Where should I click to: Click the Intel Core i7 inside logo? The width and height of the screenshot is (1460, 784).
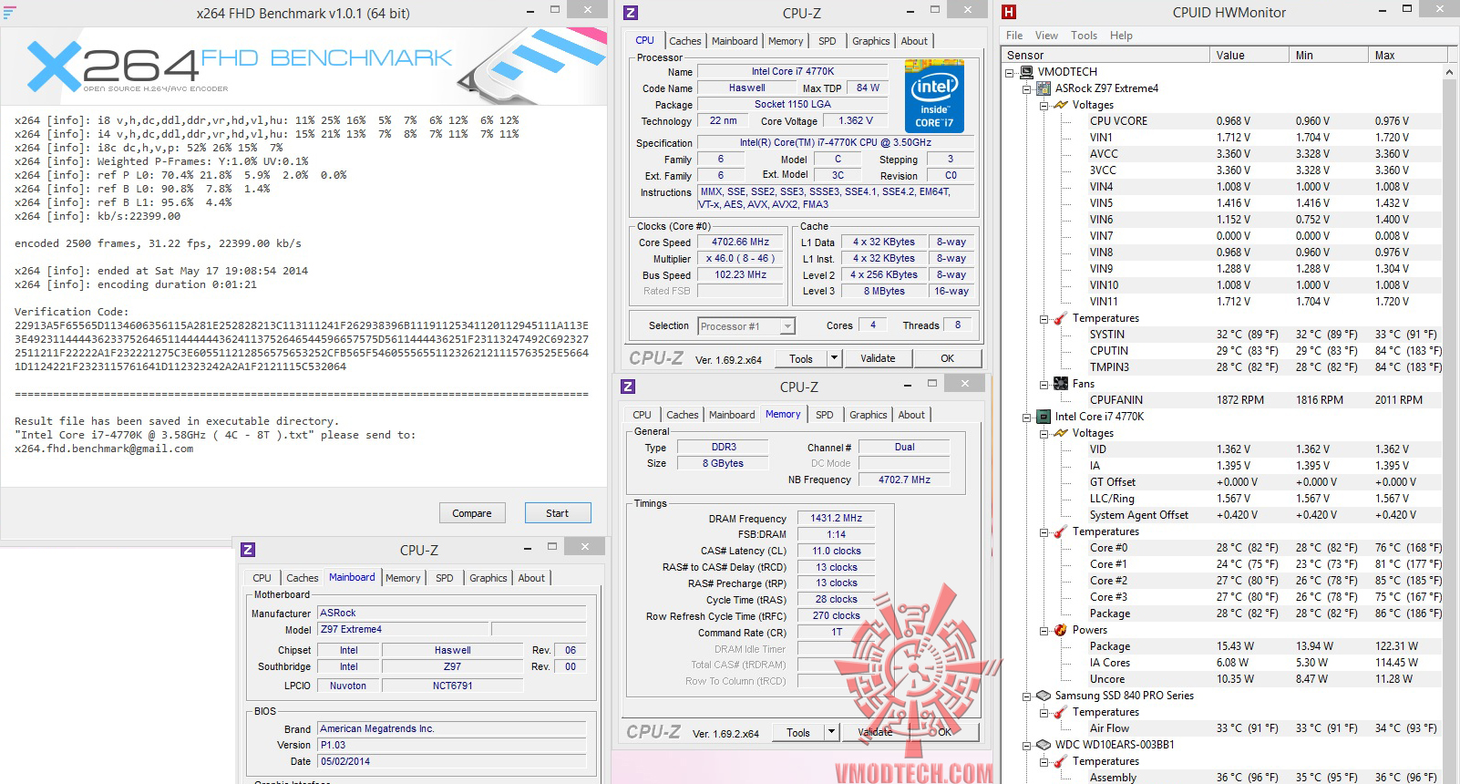pos(934,97)
